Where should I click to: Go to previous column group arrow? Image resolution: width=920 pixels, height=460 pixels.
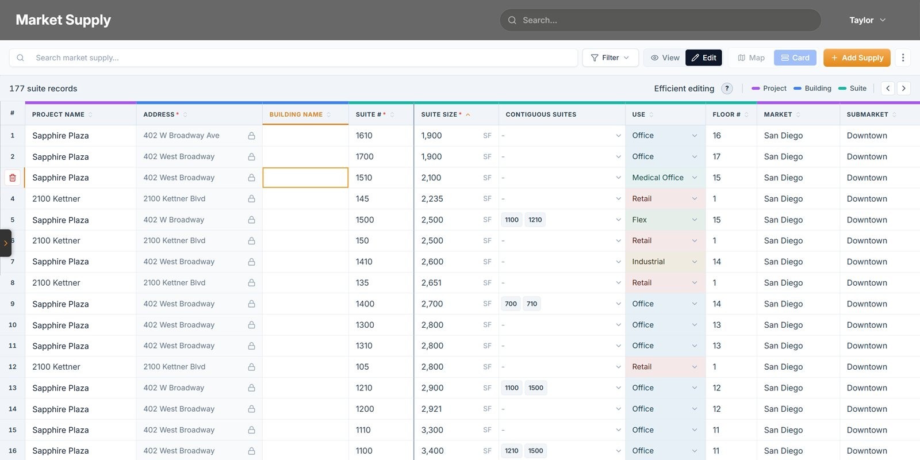click(x=888, y=89)
